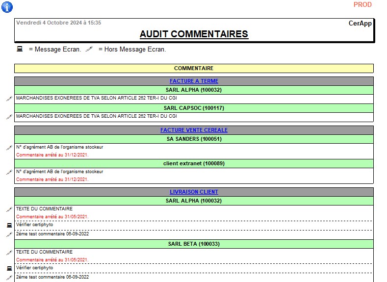Screen dimensions: 387x282
Task: Click screen icon by SARL BETA's Vérifier certiphyto
Action: 9,269
